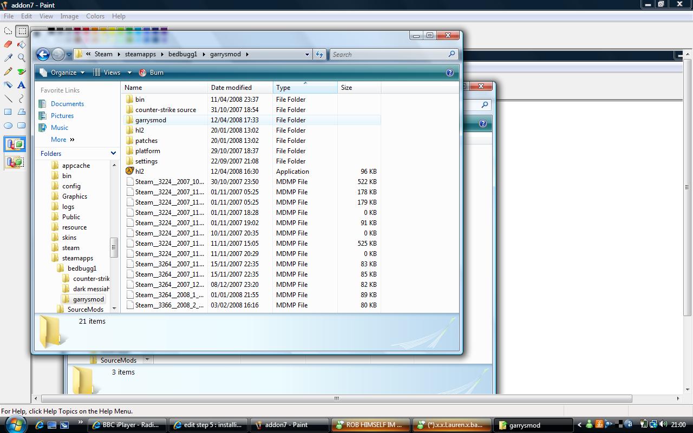The image size is (693, 433).
Task: Select the Rectangle shape tool
Action: [8, 112]
